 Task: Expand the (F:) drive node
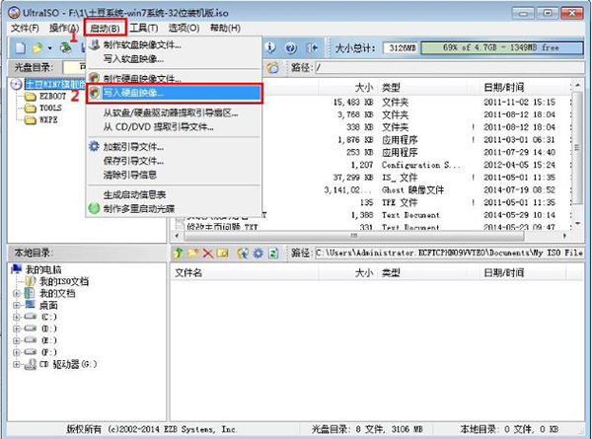16,352
